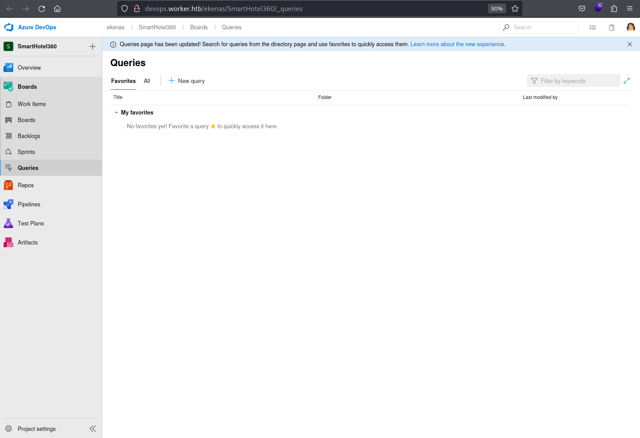Go to the browser home page

pos(58,8)
